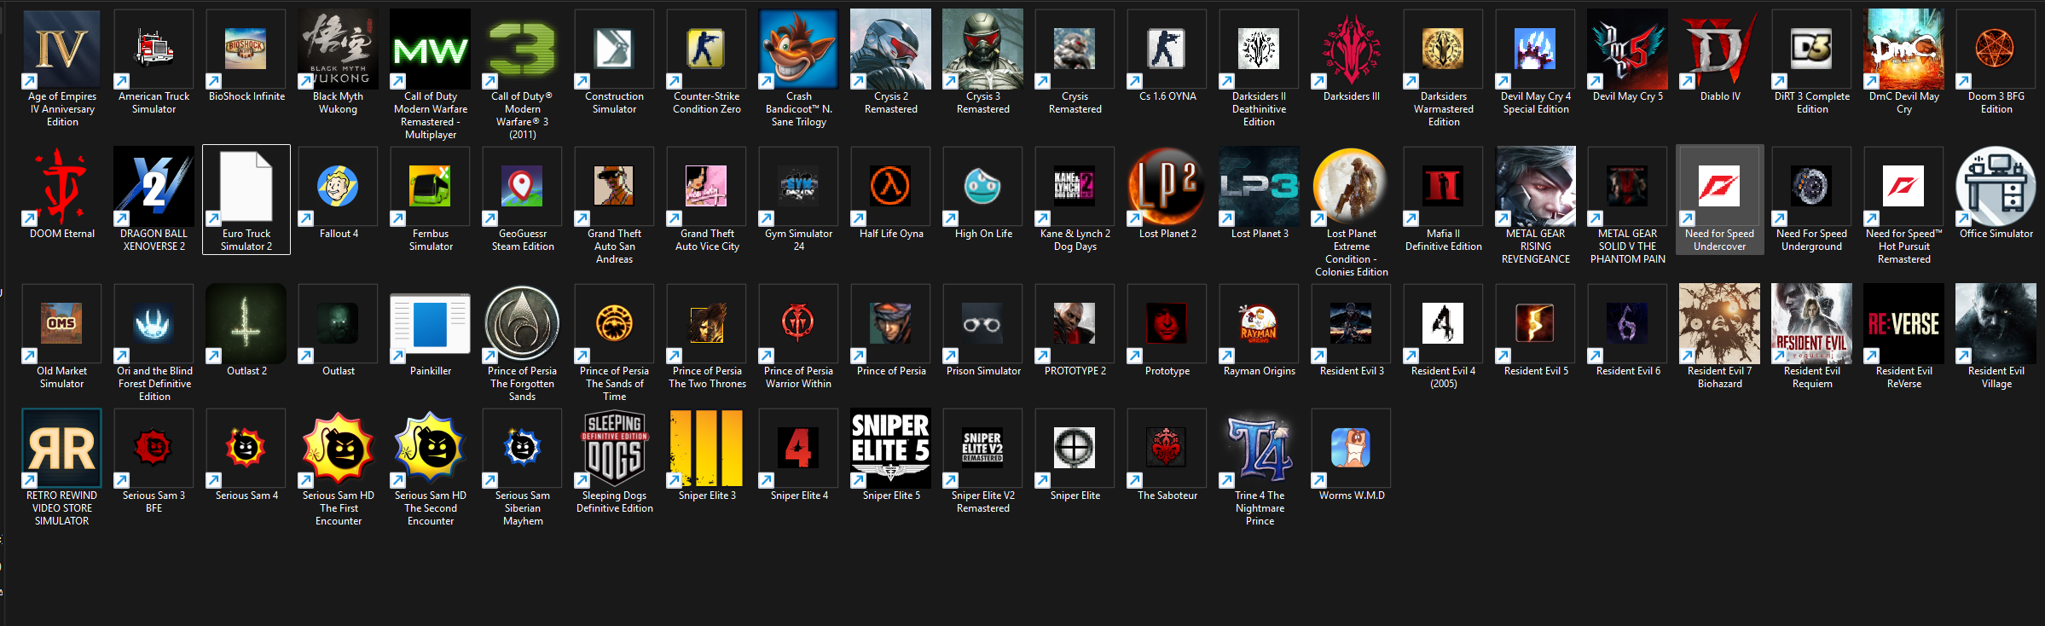Click the Office Simulator icon

tap(1996, 187)
